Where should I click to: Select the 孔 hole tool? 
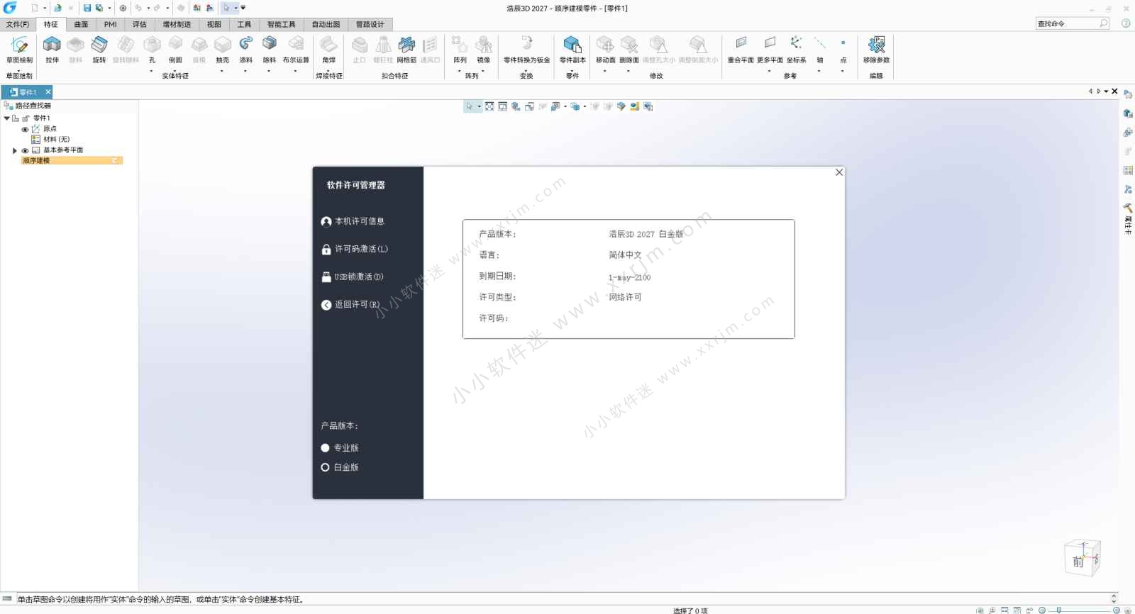click(152, 49)
